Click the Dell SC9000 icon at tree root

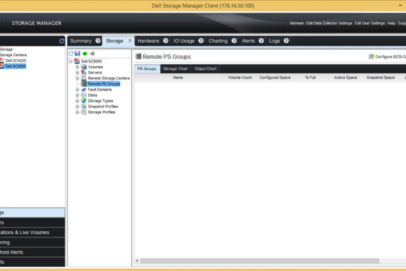coord(77,61)
